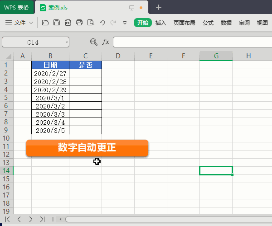Switch to the 插入 ribbon tab
This screenshot has width=272, height=226.
pos(161,23)
